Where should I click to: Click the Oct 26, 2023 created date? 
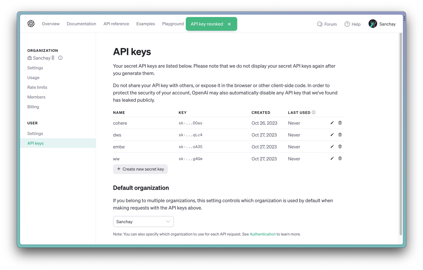[264, 123]
